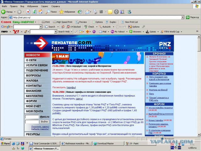Click the Войти login button
Screen dimensions: 201x151
click(44, 122)
